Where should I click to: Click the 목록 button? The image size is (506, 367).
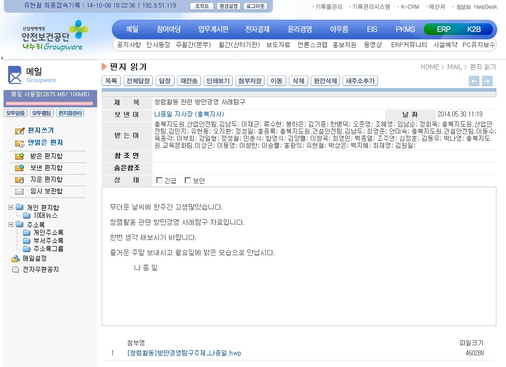pos(111,80)
